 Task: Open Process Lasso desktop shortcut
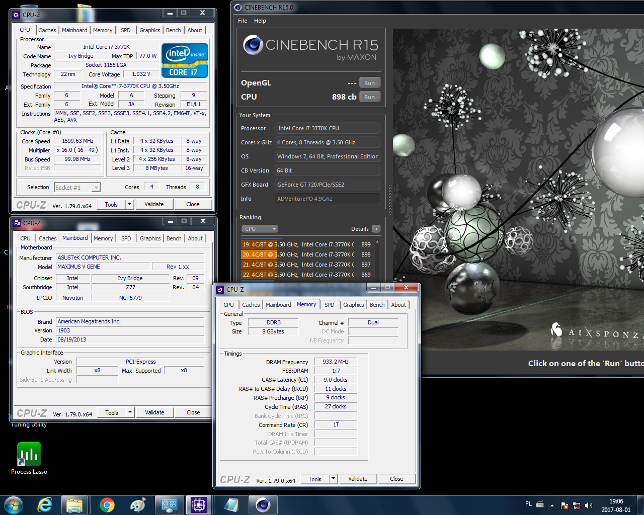(29, 459)
